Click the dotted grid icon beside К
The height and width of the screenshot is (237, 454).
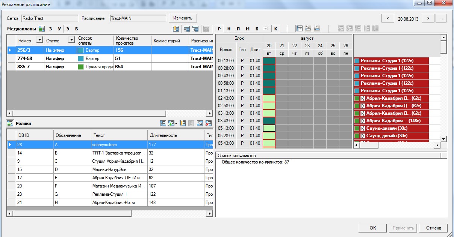point(266,29)
